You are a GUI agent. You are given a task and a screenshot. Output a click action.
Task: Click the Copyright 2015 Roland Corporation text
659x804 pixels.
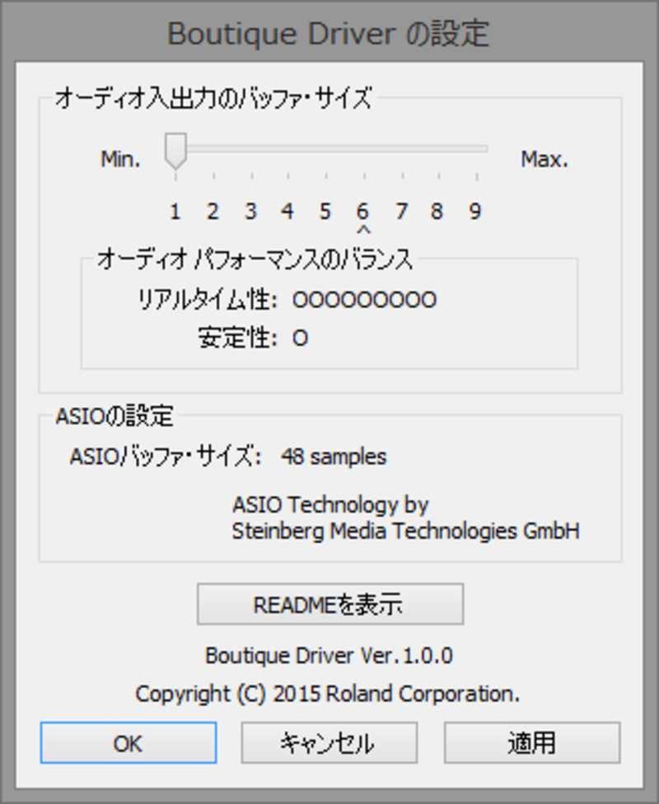pos(328,694)
